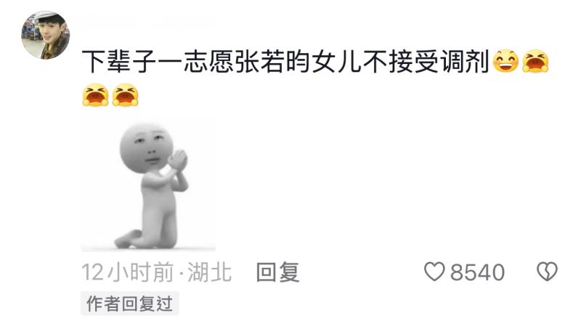
Task: Click the 12小时前 timestamp
Action: [x=128, y=272]
